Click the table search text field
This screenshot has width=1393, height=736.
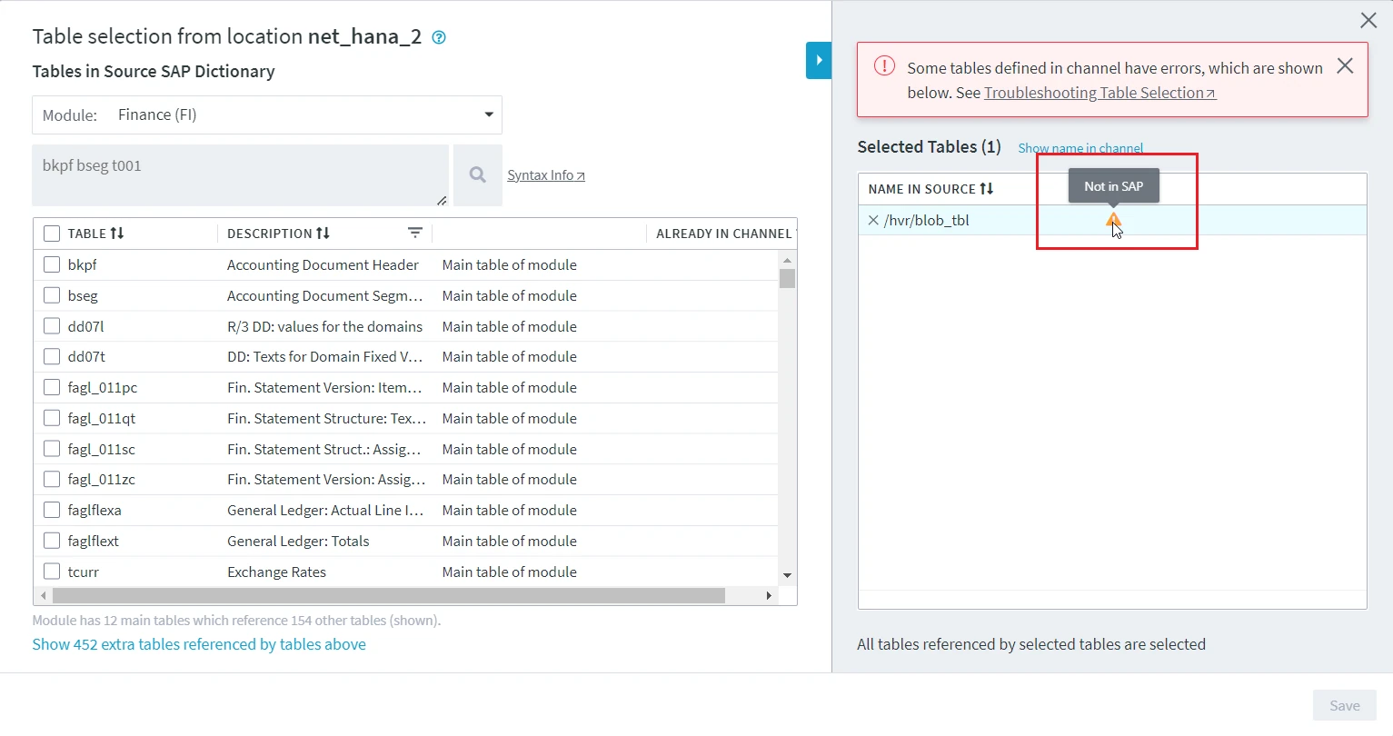coord(240,174)
